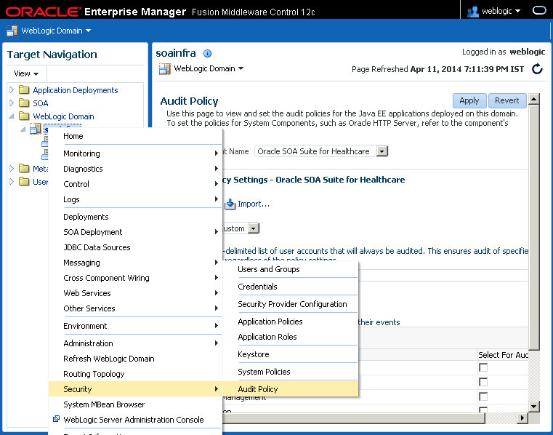
Task: Select Home from the context menu
Action: coord(135,136)
